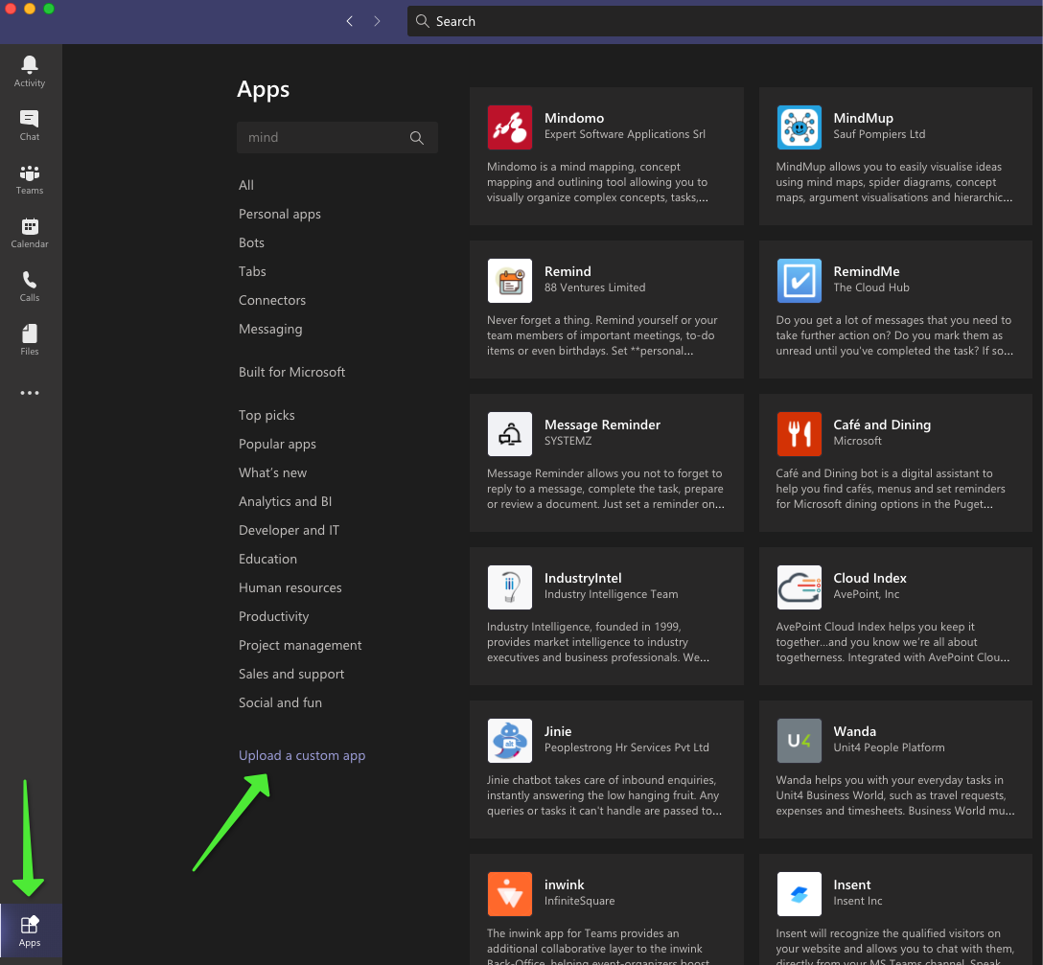The width and height of the screenshot is (1043, 965).
Task: Open Built for Microsoft category
Action: pos(291,372)
